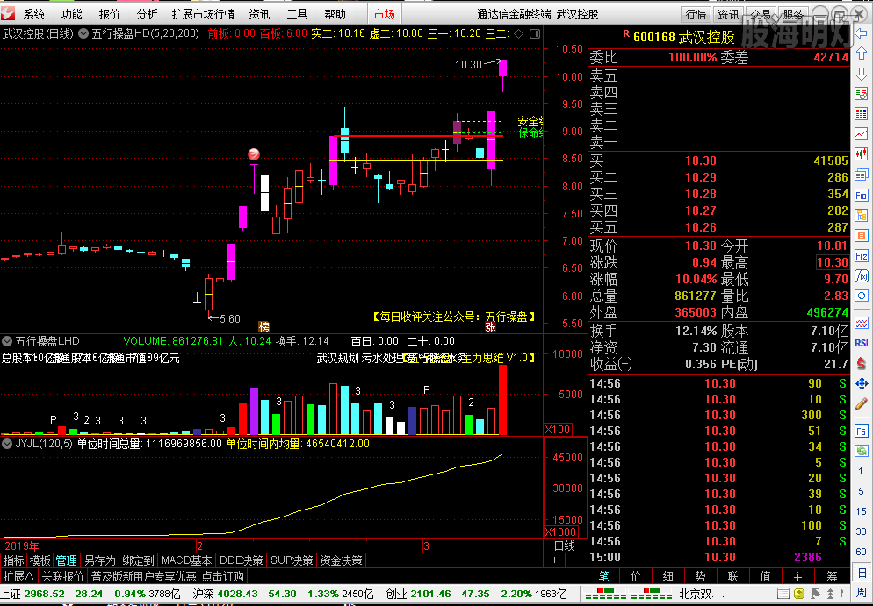Click the 行情 button at top right

(x=696, y=14)
